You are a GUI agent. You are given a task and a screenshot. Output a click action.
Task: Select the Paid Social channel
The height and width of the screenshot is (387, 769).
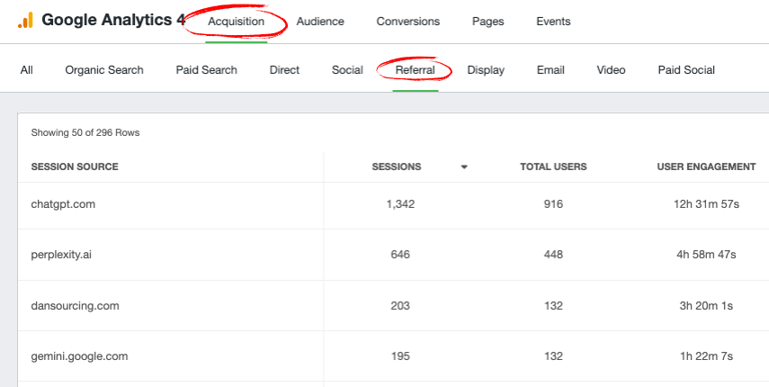686,70
